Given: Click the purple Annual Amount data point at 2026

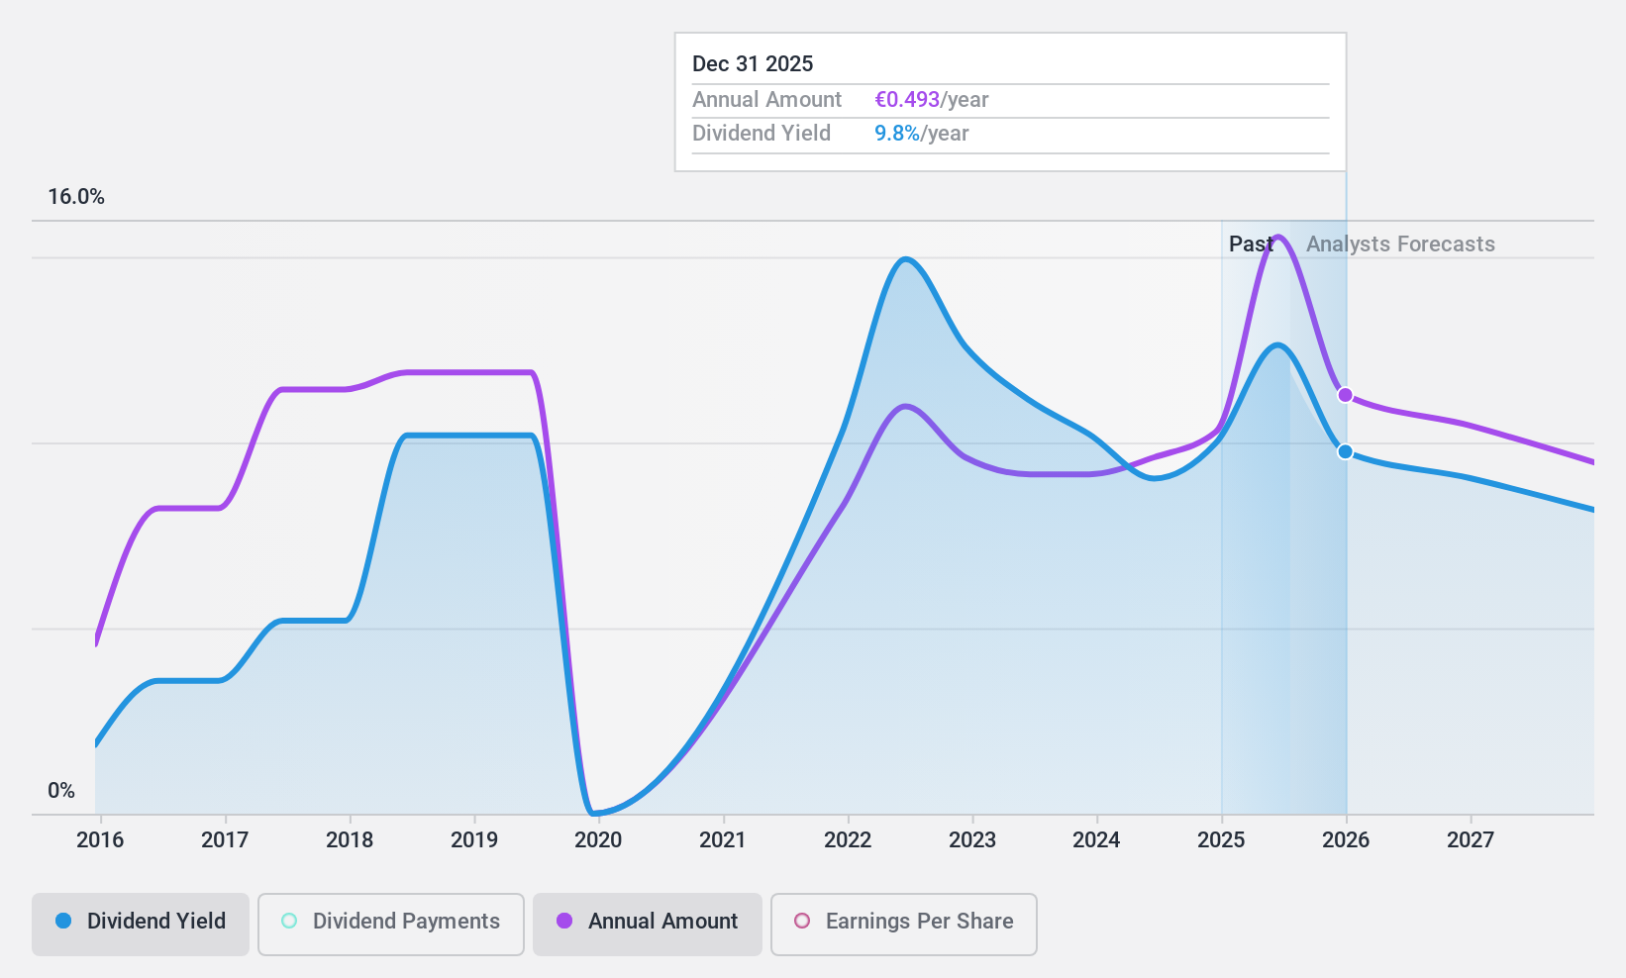Looking at the screenshot, I should [1346, 395].
